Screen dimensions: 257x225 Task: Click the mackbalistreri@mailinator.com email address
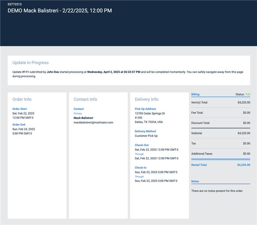click(x=93, y=122)
